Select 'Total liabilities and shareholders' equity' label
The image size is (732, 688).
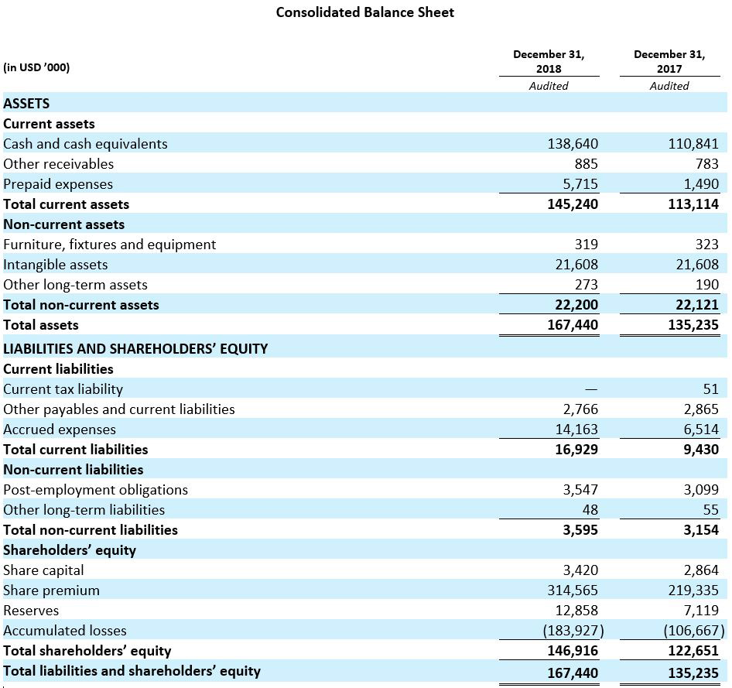click(x=132, y=671)
